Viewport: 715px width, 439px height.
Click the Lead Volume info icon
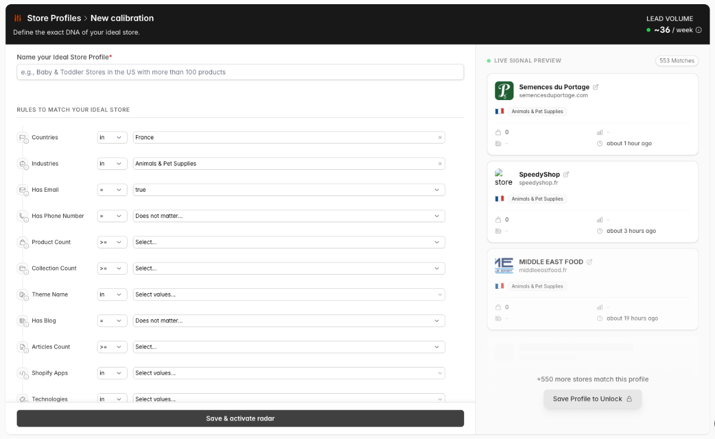pyautogui.click(x=699, y=30)
